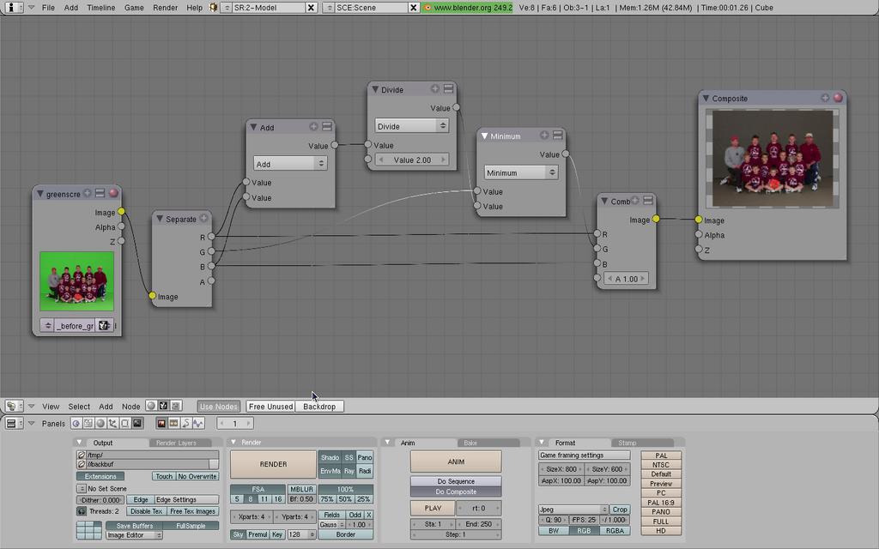The height and width of the screenshot is (549, 879).
Task: Select Sequencer buttons sub-context icon
Action: click(173, 424)
